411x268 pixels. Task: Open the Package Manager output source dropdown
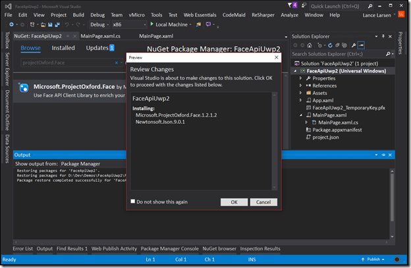coord(93,164)
